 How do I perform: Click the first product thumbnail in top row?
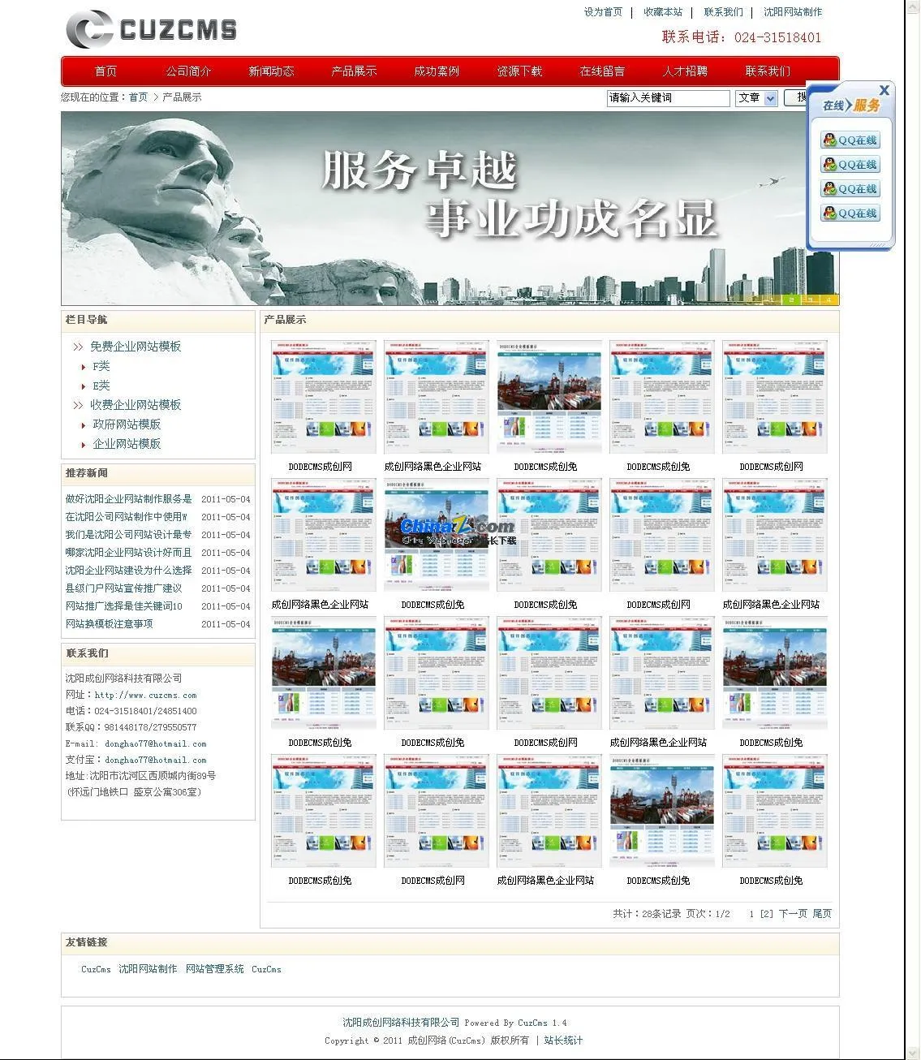tap(324, 397)
